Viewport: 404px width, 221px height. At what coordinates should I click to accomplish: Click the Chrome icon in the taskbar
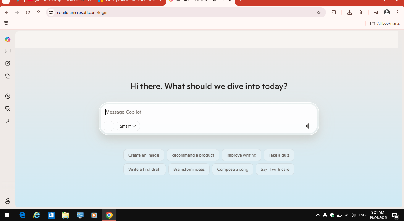tap(109, 215)
